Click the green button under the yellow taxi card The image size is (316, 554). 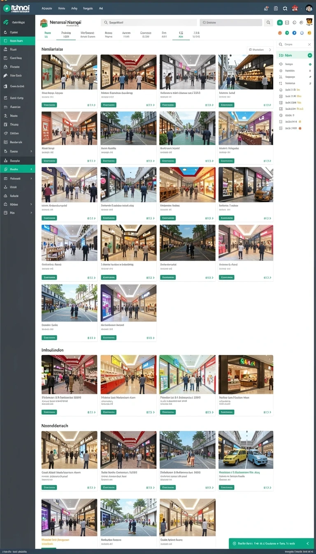pos(226,488)
